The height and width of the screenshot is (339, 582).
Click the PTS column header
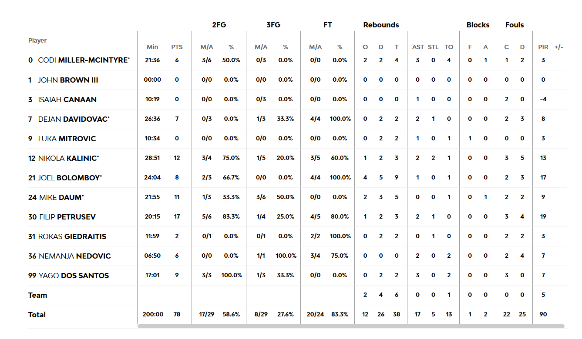click(x=177, y=47)
